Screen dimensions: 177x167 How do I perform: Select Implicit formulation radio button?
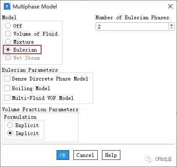10,133
